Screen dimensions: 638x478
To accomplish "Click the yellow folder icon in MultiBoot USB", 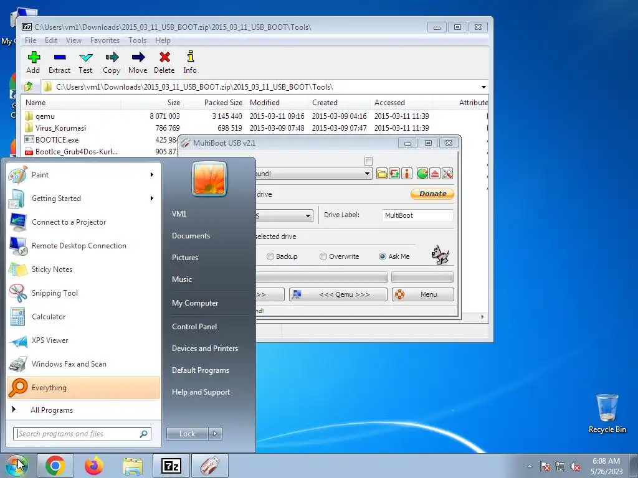I will [382, 174].
